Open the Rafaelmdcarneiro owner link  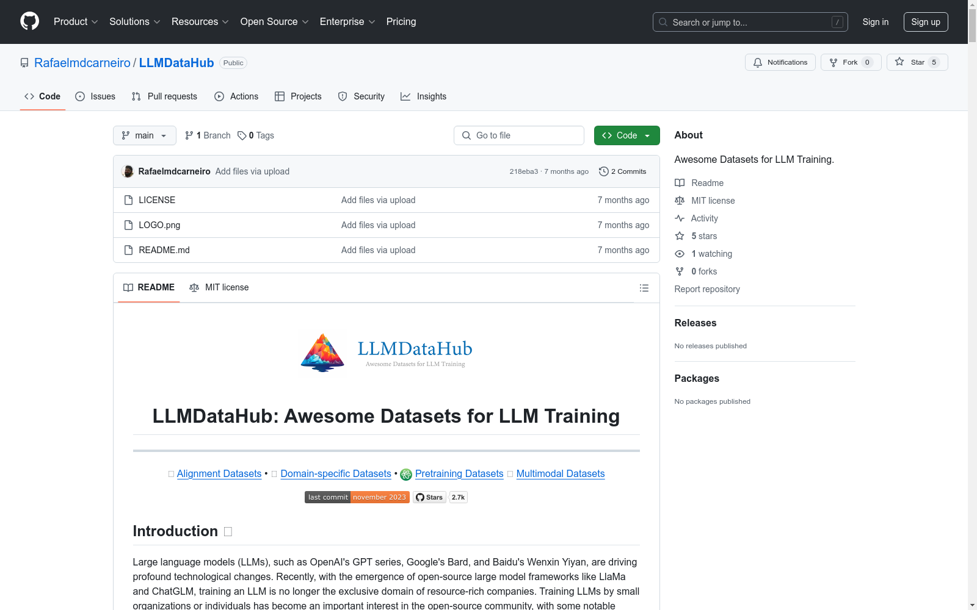tap(82, 63)
